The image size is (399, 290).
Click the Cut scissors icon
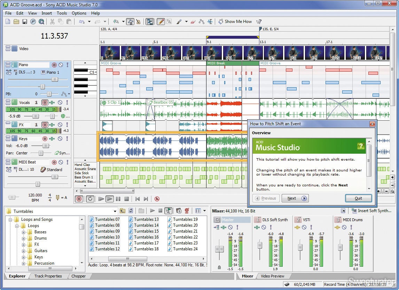click(x=53, y=22)
